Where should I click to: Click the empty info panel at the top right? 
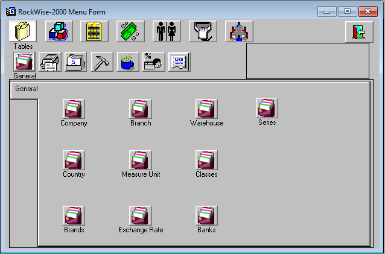click(x=308, y=61)
